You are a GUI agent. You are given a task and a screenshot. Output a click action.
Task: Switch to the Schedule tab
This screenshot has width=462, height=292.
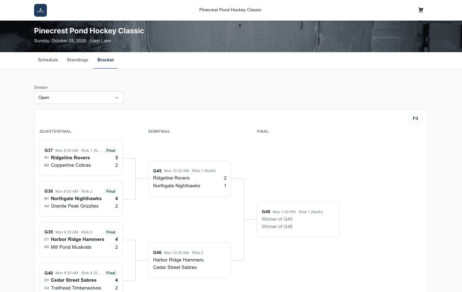click(x=48, y=60)
